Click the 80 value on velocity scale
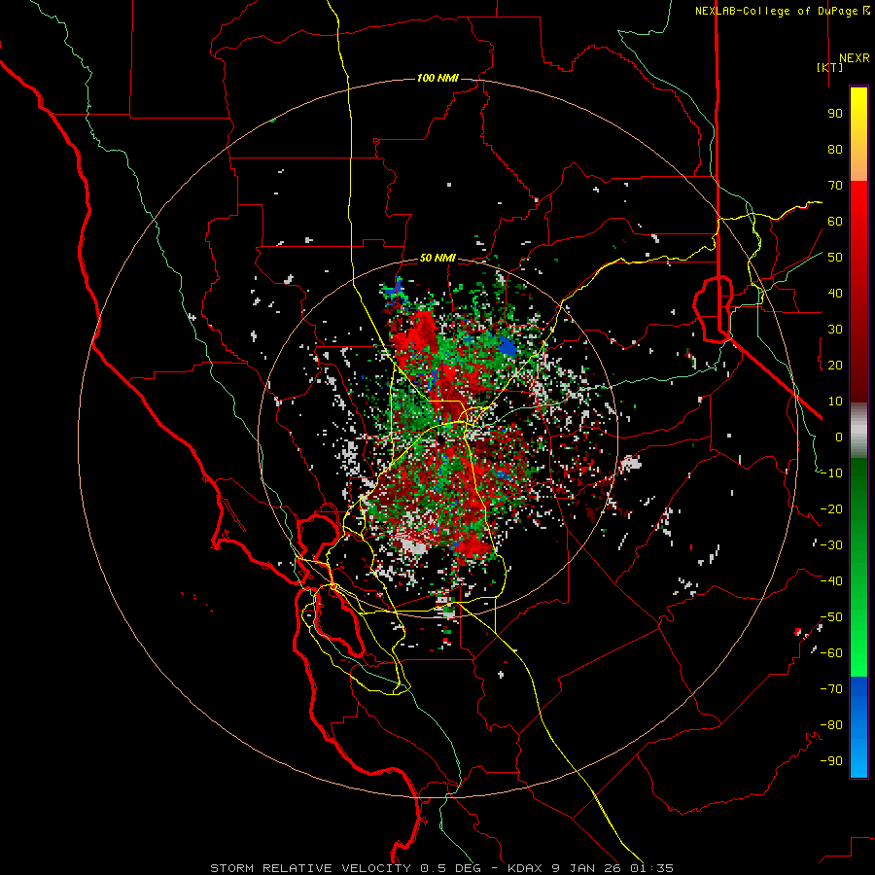The height and width of the screenshot is (875, 875). tap(835, 150)
